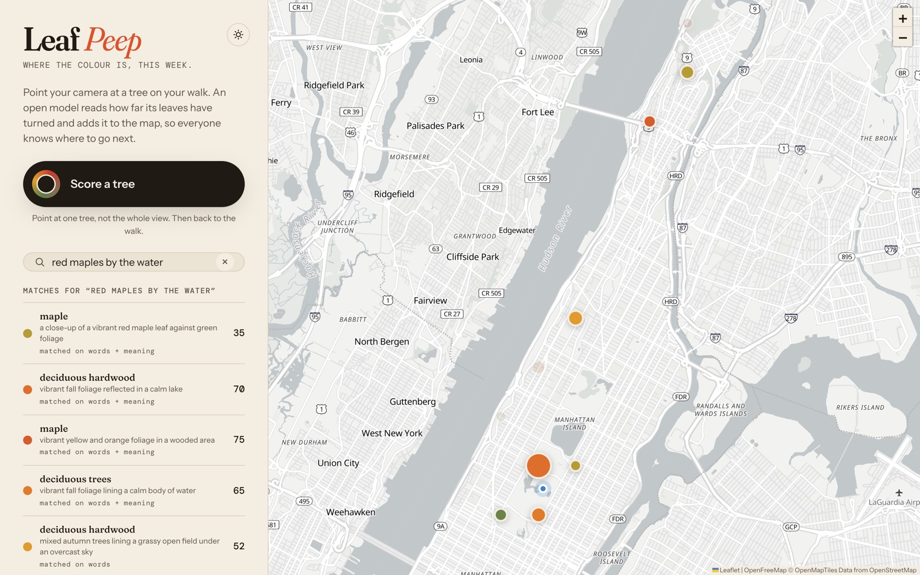Open the OpenFreeMap attribution link
Viewport: 920px width, 575px height.
pos(765,570)
